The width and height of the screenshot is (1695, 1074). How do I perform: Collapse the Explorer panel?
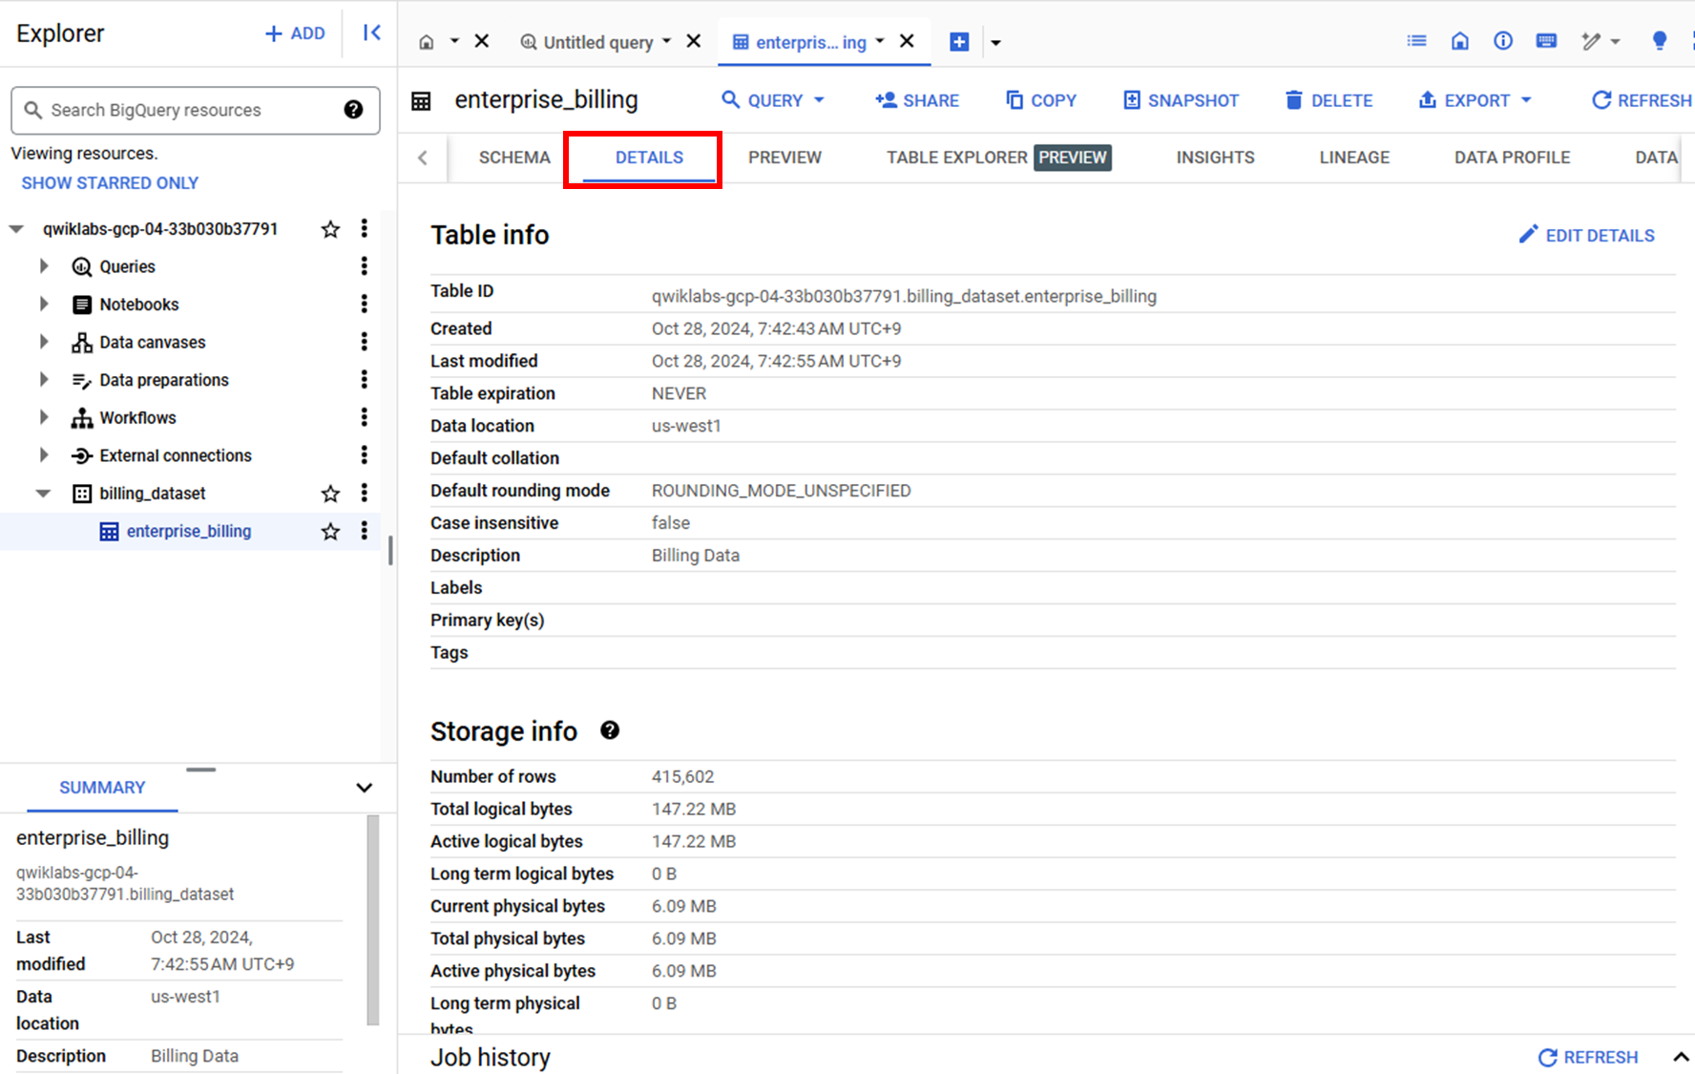coord(371,33)
